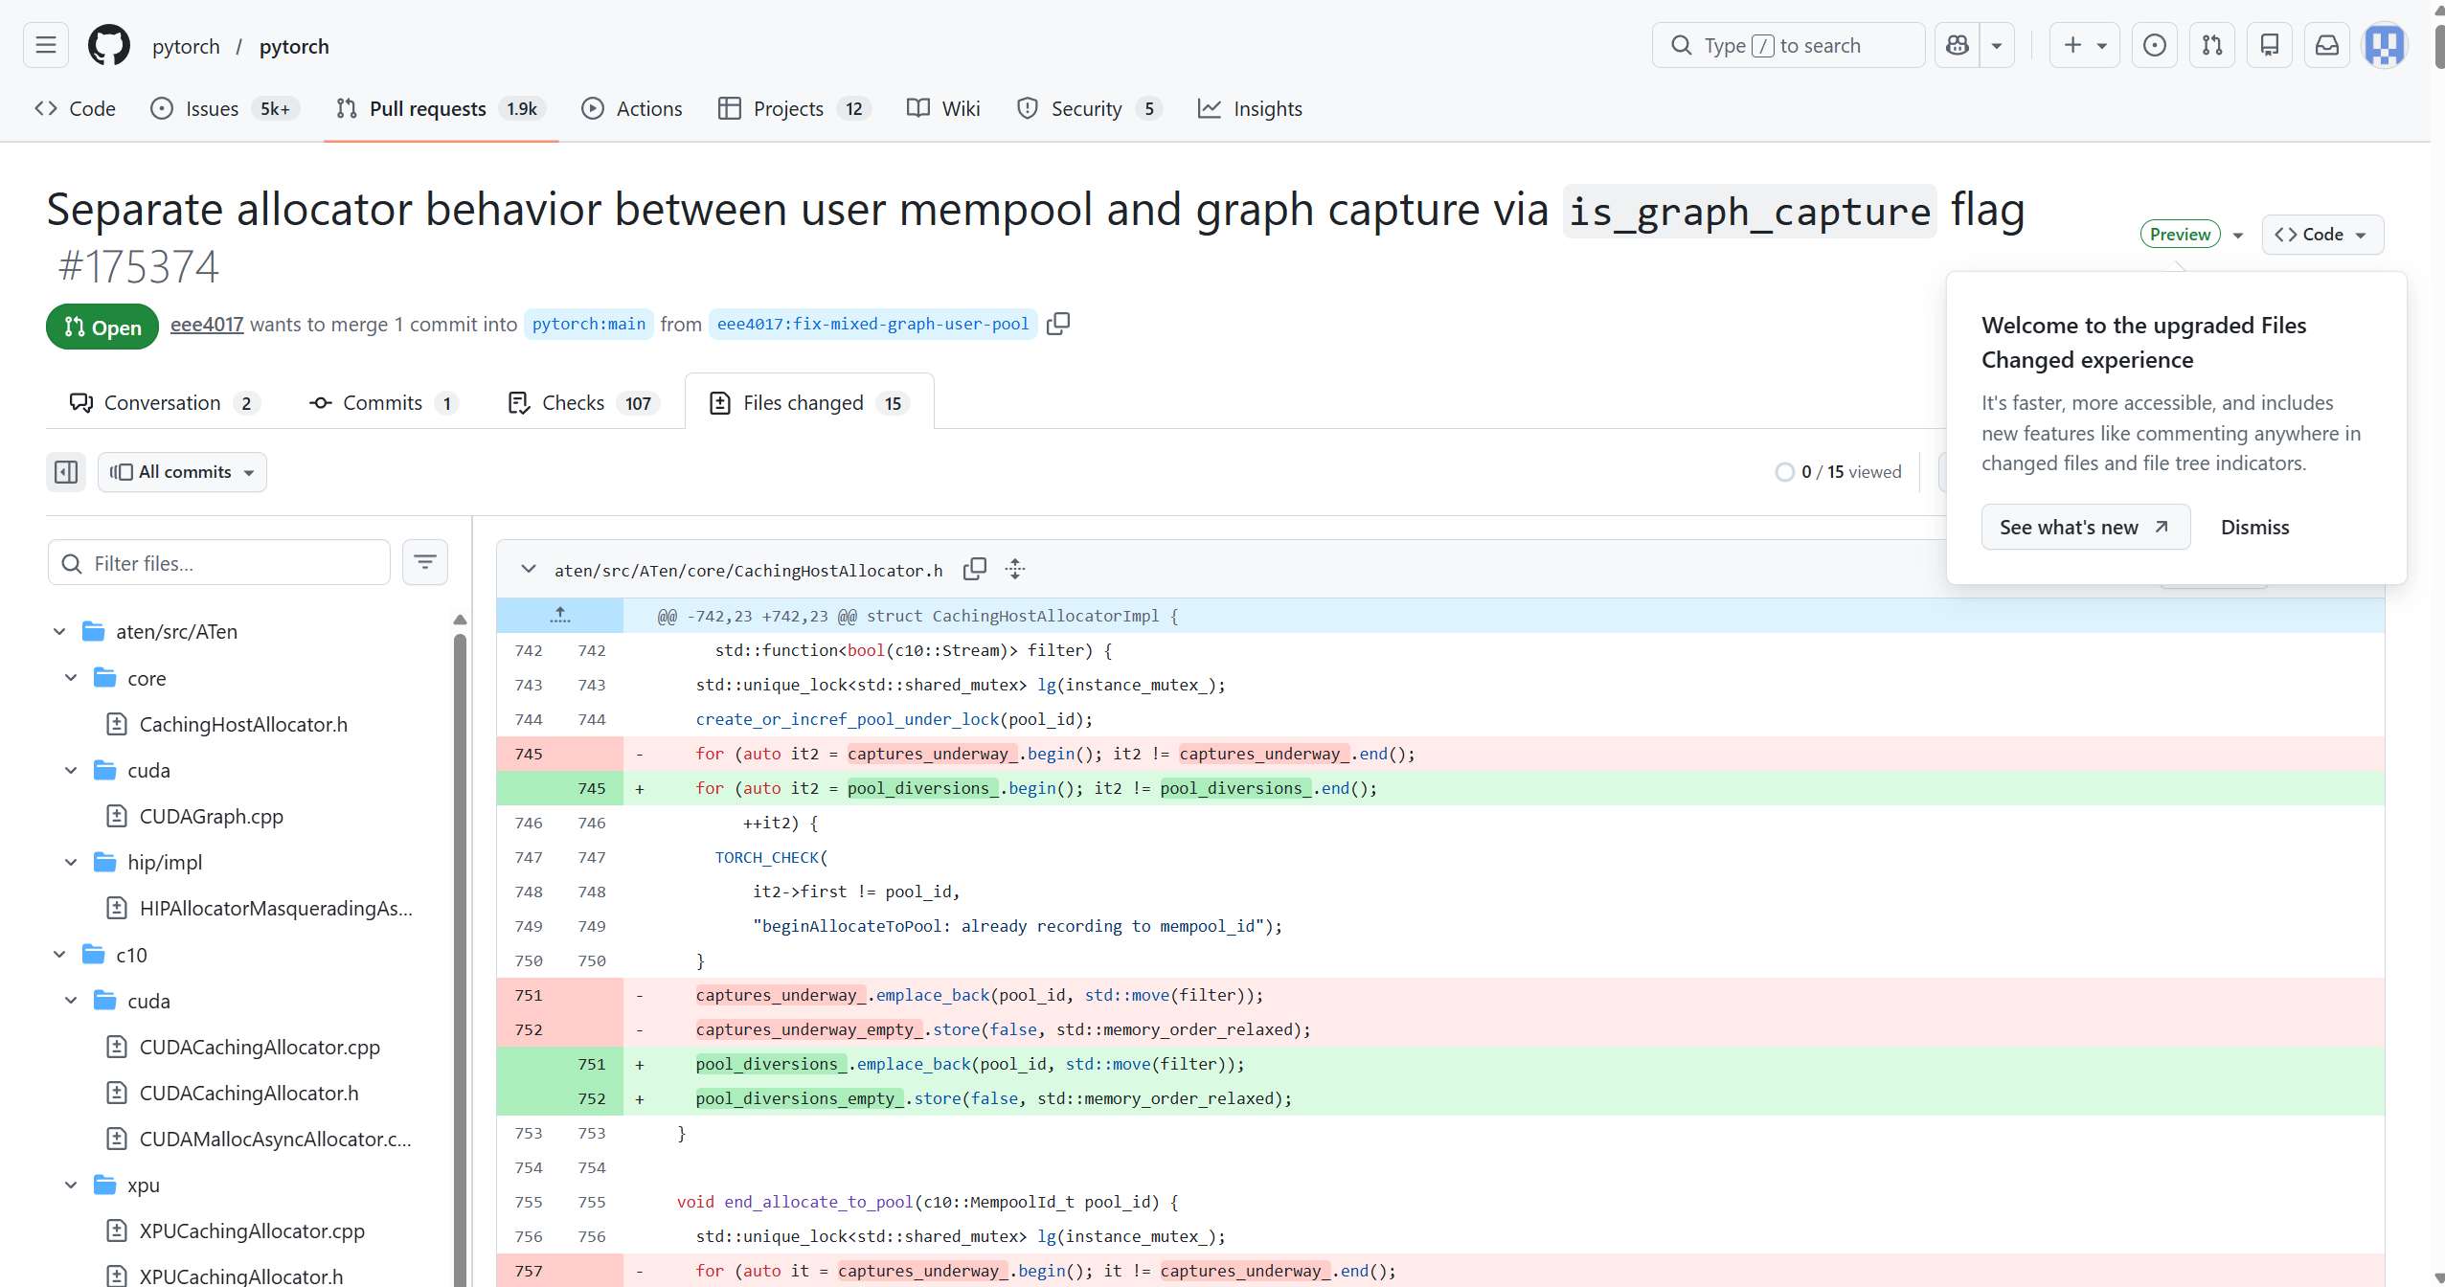Collapse the CachingHostAllocator.h file diff
The width and height of the screenshot is (2445, 1287).
pos(528,569)
